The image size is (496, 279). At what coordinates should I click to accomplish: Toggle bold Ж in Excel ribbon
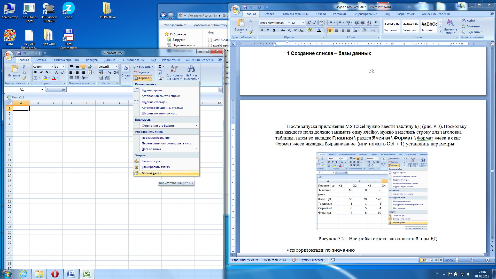point(35,72)
